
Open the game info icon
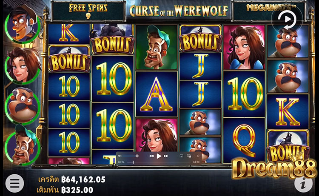pos(303,184)
